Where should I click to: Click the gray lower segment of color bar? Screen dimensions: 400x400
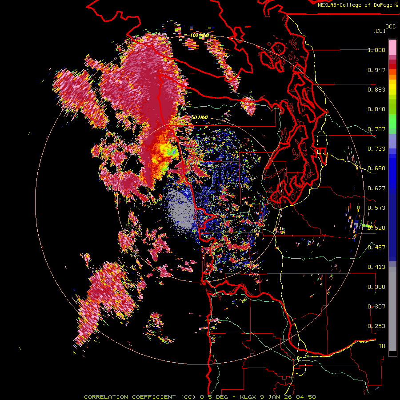point(392,309)
